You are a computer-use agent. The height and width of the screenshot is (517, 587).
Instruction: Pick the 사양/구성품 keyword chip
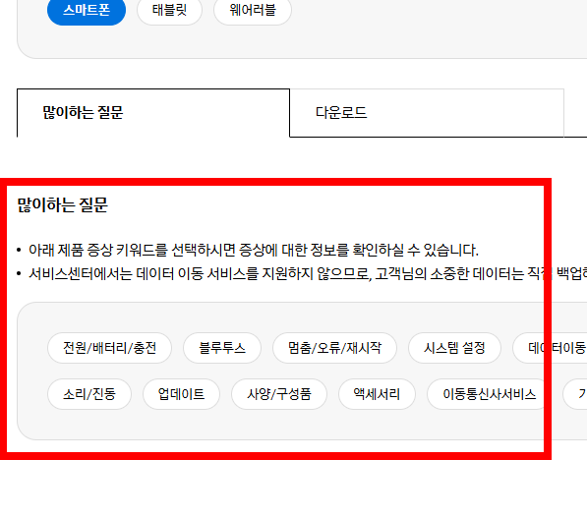click(279, 394)
